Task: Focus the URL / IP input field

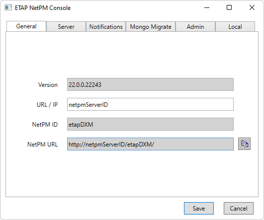Action: [150, 104]
